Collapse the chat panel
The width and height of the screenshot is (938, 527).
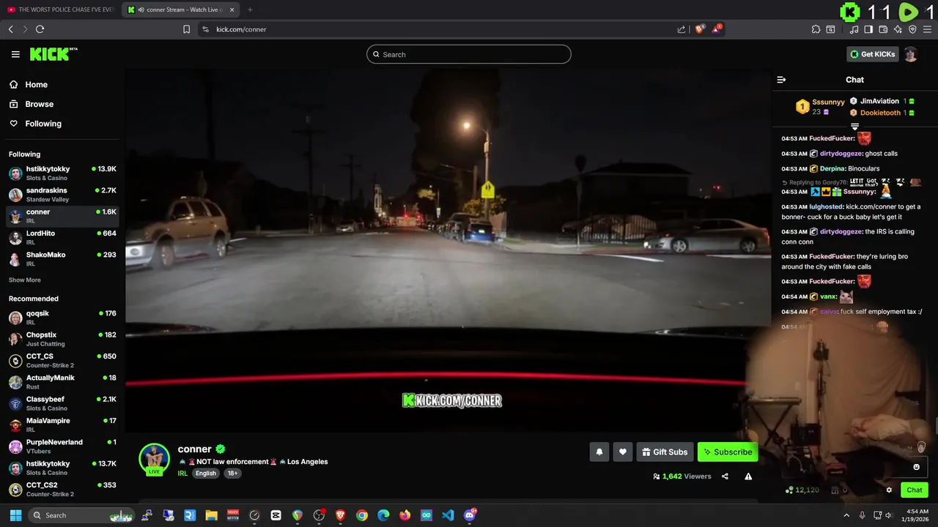click(781, 80)
